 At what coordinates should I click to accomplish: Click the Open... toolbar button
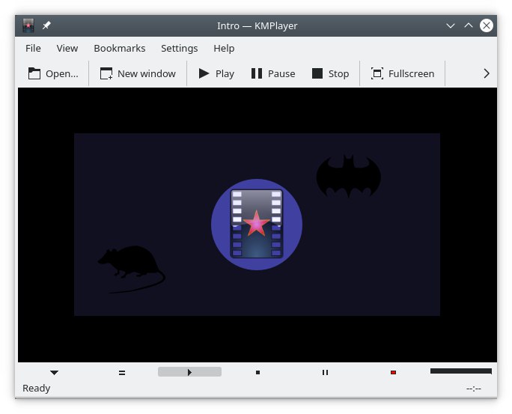(x=53, y=73)
